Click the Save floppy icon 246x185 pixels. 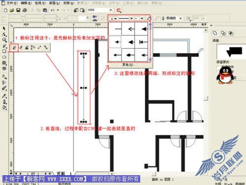[18, 10]
